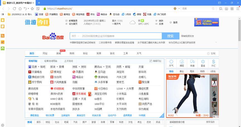Switch to the 视频 tab
This screenshot has width=241, height=127.
pos(99,53)
